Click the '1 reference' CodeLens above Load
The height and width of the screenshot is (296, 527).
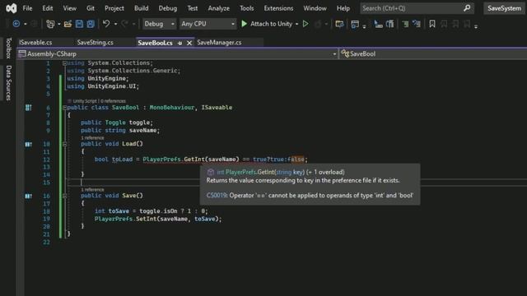coord(92,138)
